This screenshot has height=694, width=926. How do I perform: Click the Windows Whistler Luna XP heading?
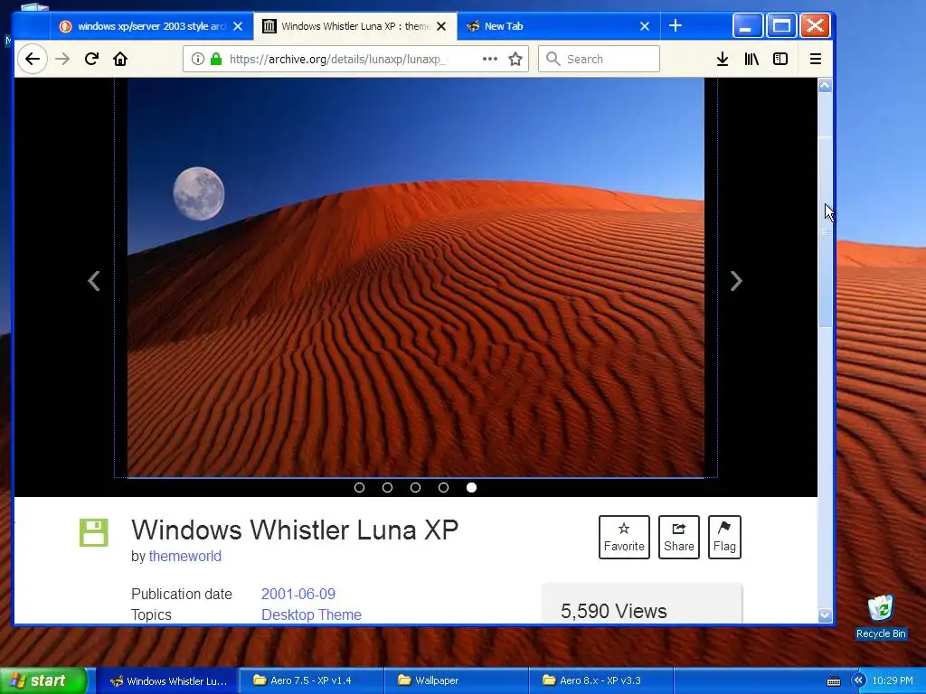point(295,530)
